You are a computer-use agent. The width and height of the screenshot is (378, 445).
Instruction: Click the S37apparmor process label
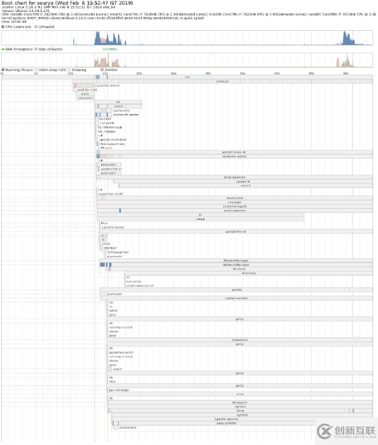pyautogui.click(x=118, y=252)
